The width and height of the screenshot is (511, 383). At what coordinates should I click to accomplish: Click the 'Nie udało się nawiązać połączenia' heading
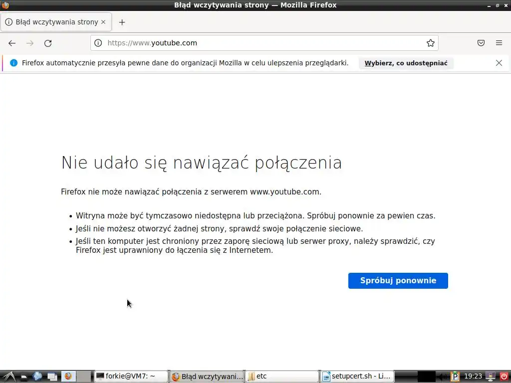click(202, 163)
